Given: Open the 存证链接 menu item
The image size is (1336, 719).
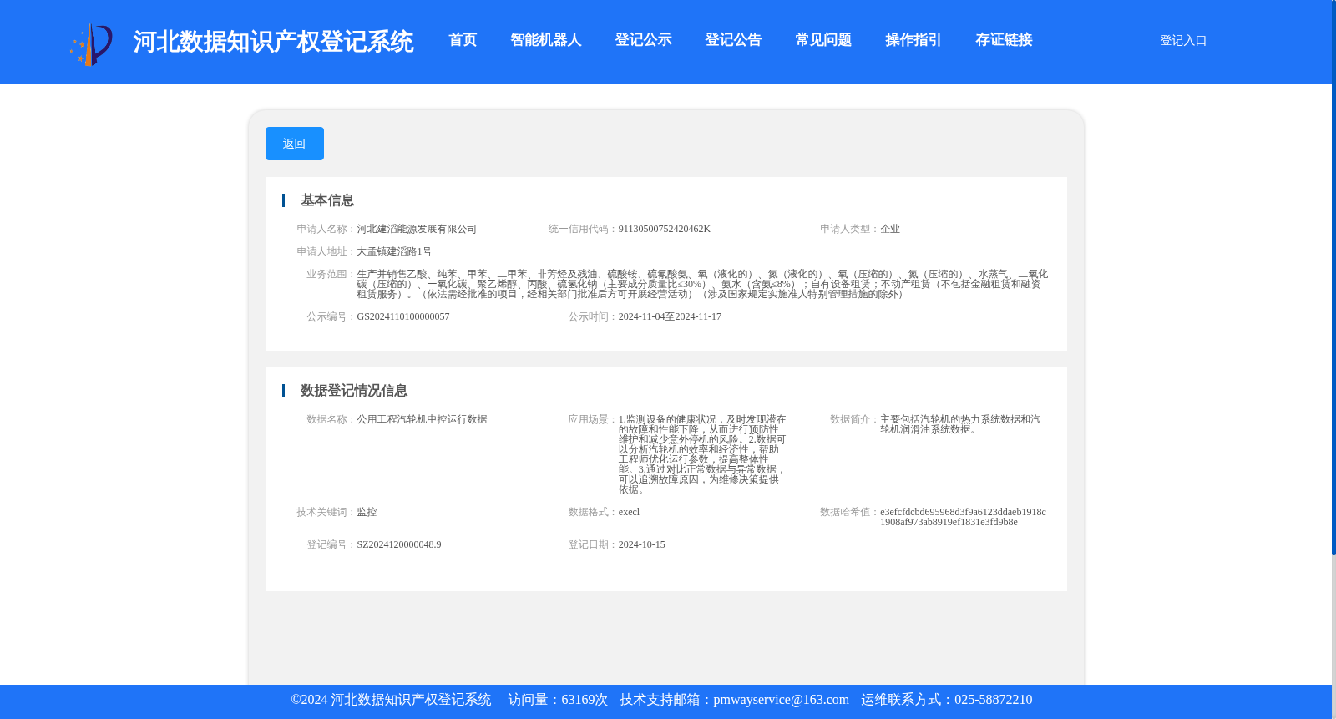Looking at the screenshot, I should click(x=1004, y=40).
